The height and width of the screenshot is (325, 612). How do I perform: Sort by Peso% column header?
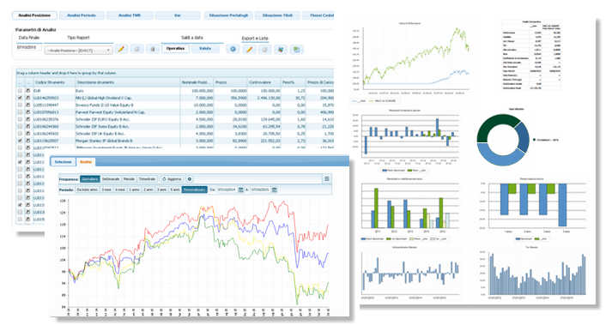tap(293, 82)
